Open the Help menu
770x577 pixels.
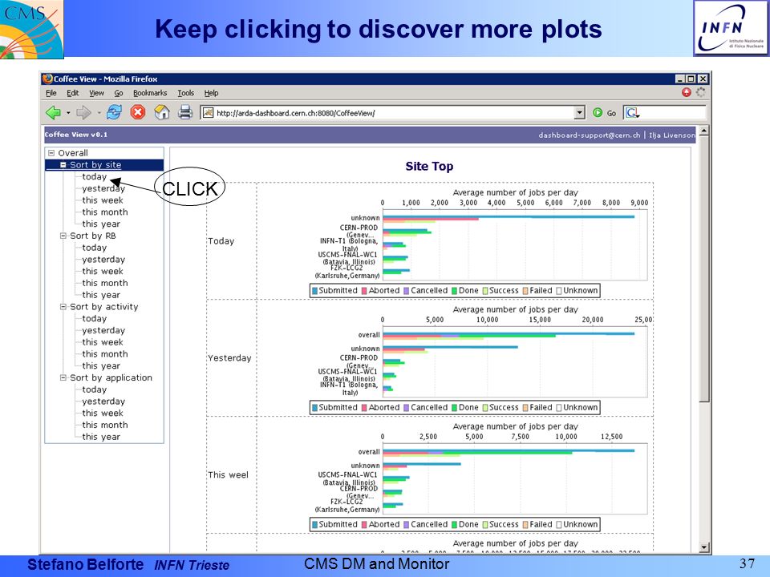(211, 93)
